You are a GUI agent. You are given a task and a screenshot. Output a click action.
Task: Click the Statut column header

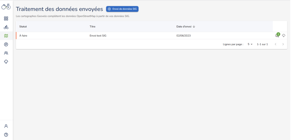(x=23, y=26)
